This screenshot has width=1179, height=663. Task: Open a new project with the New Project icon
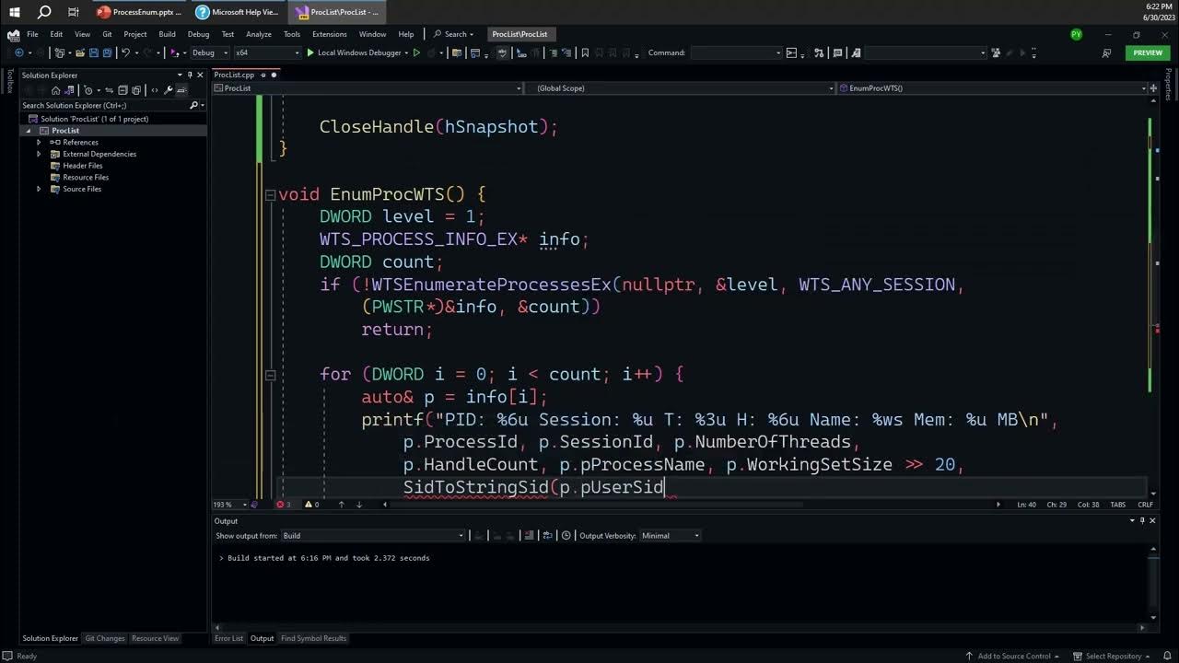point(60,52)
